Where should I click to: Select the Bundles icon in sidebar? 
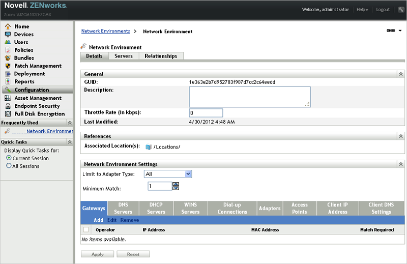point(8,58)
